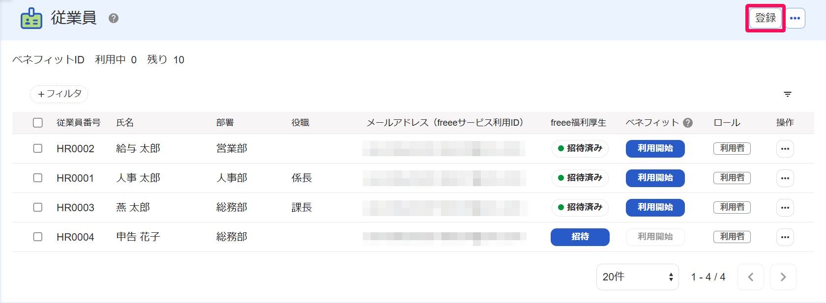Click the 従業員番号 column header

tap(79, 123)
